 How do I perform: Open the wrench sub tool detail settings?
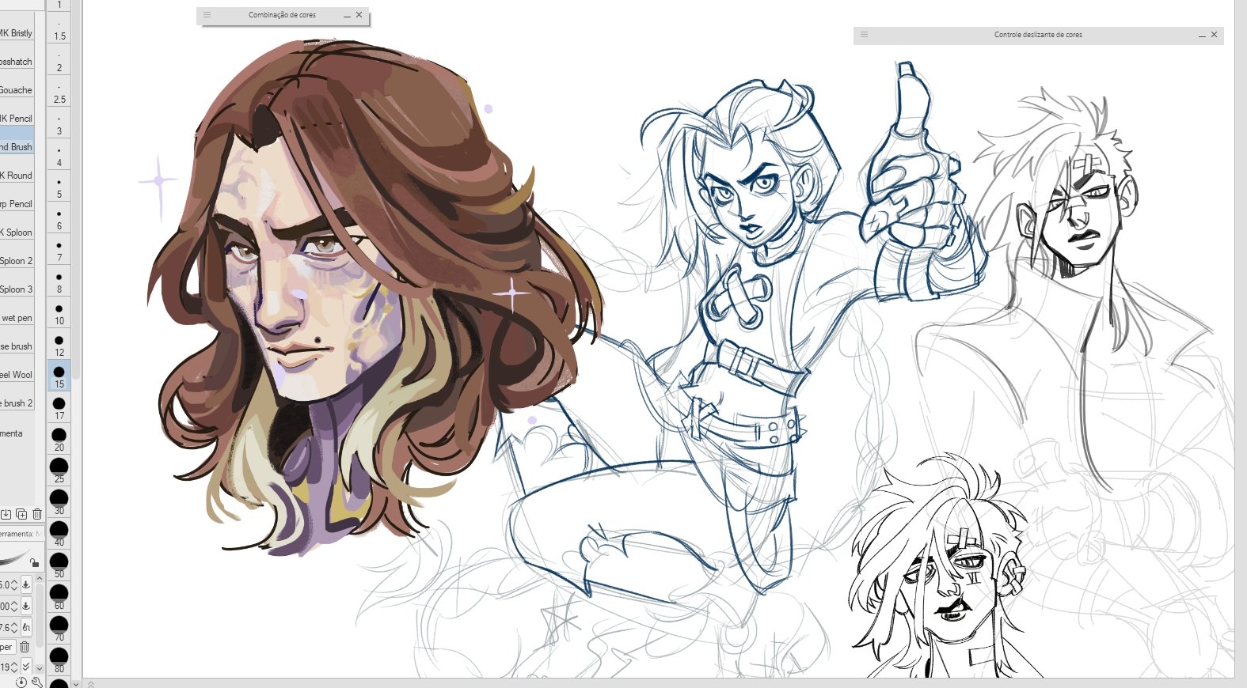[x=36, y=682]
